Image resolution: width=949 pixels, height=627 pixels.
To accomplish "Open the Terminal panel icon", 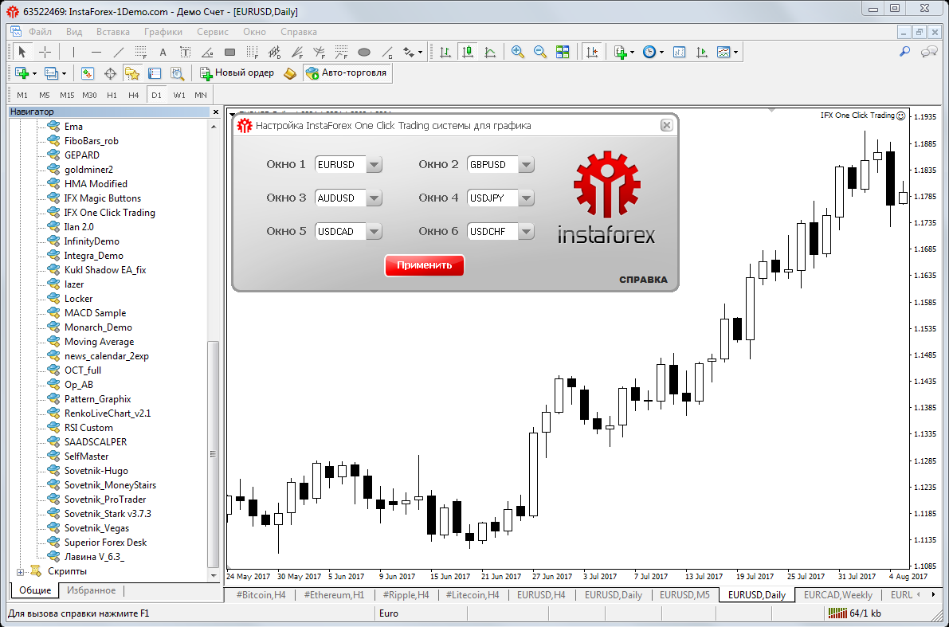I will tap(155, 73).
